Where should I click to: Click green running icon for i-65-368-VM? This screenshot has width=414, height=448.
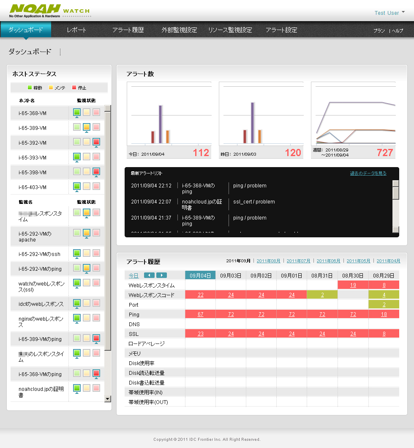(77, 112)
